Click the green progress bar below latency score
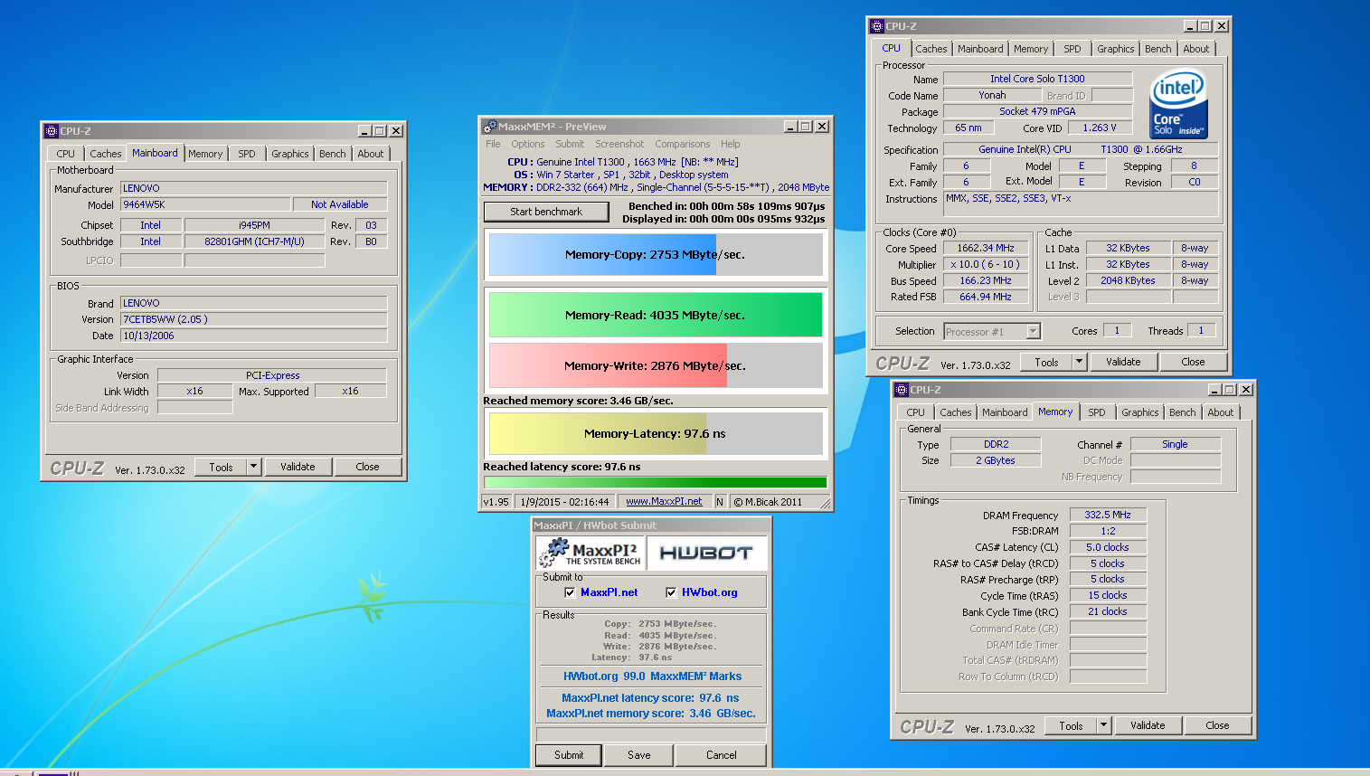1370x776 pixels. pyautogui.click(x=656, y=482)
